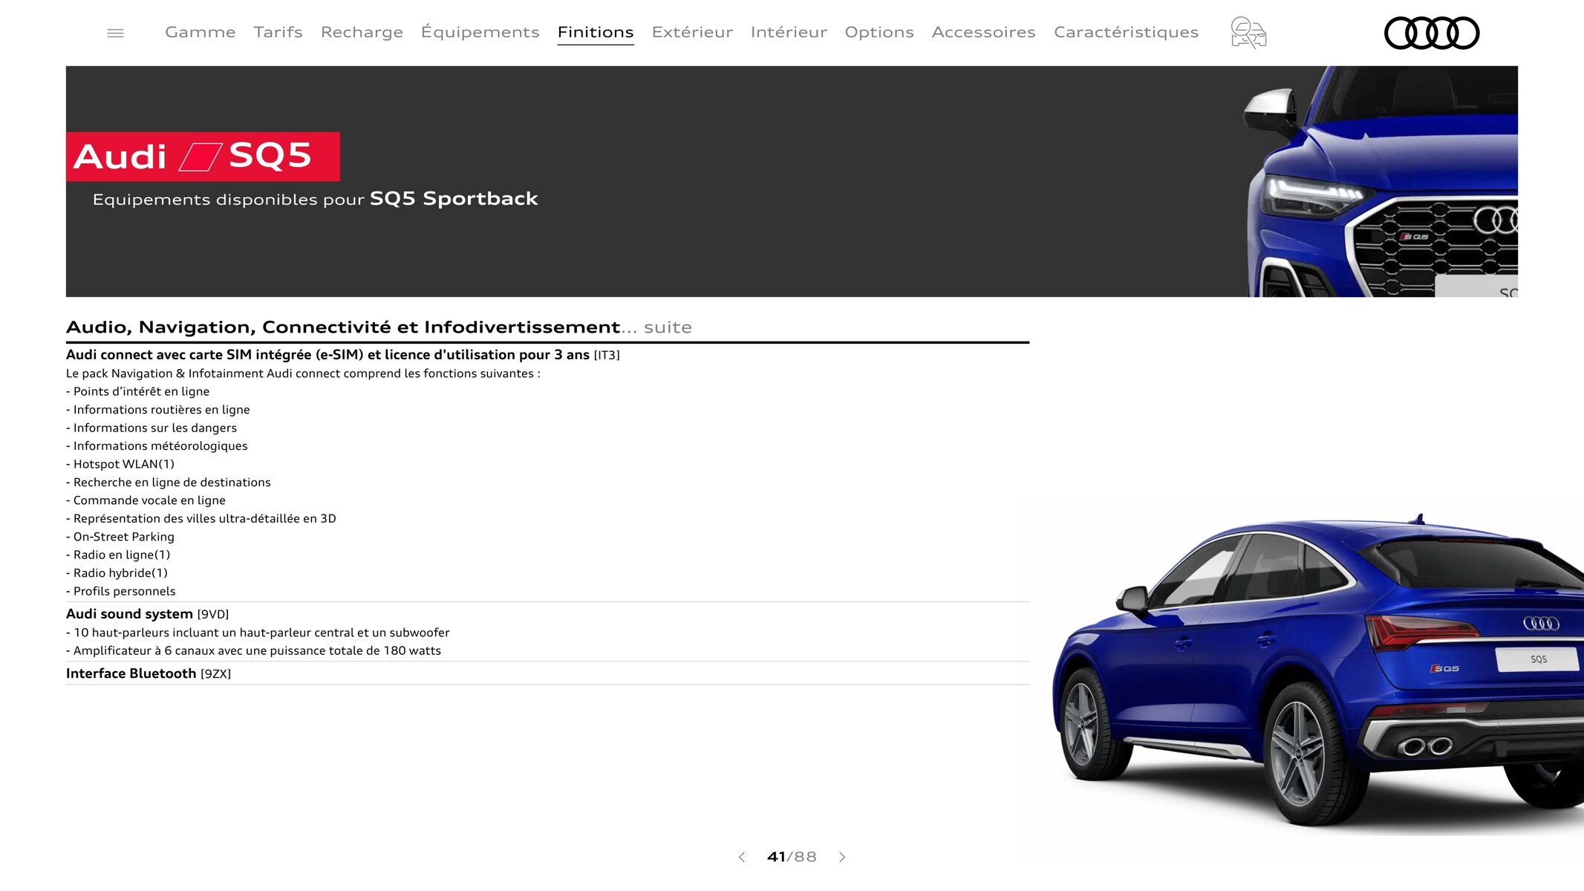This screenshot has height=891, width=1584.
Task: Click the Audi connect e-SIM title
Action: coord(327,355)
